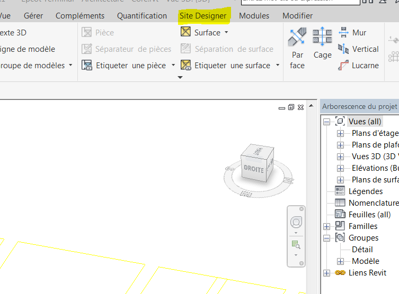
Task: Open the navigation wheel in view
Action: coord(296,222)
